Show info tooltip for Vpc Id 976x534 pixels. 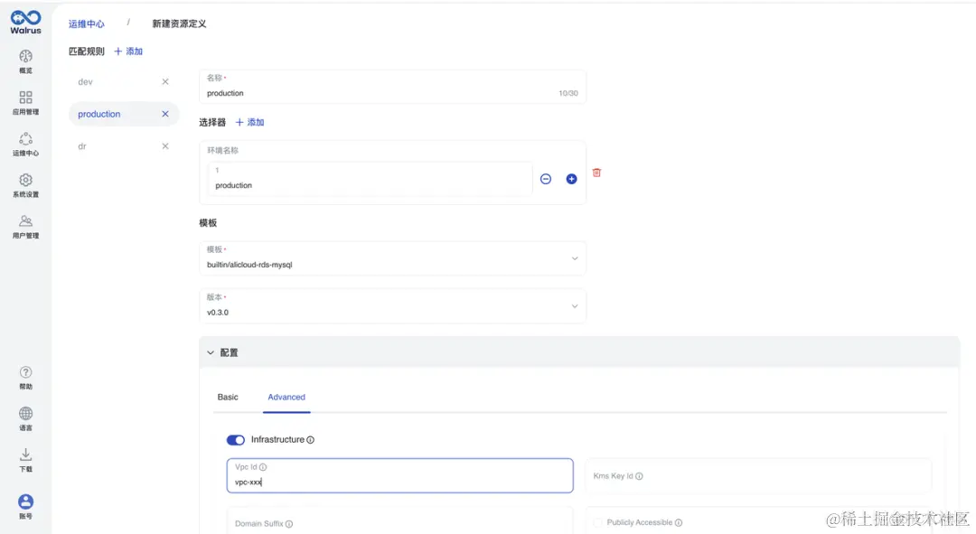(263, 467)
